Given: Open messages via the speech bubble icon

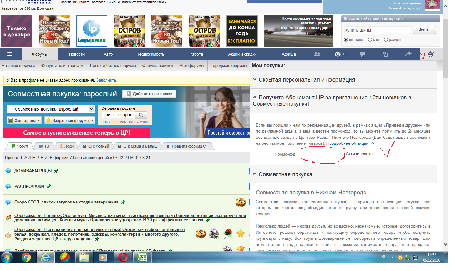Looking at the screenshot, I should (x=363, y=54).
